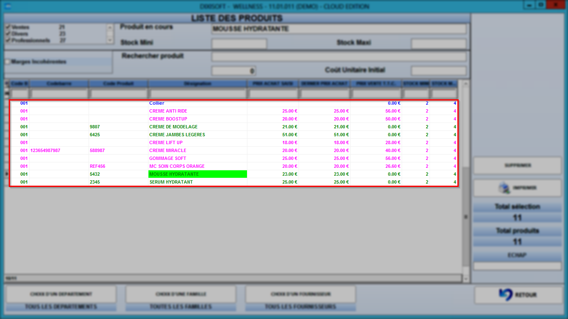Click down arrow of category list scrollbar
The image size is (568, 319).
pyautogui.click(x=110, y=41)
